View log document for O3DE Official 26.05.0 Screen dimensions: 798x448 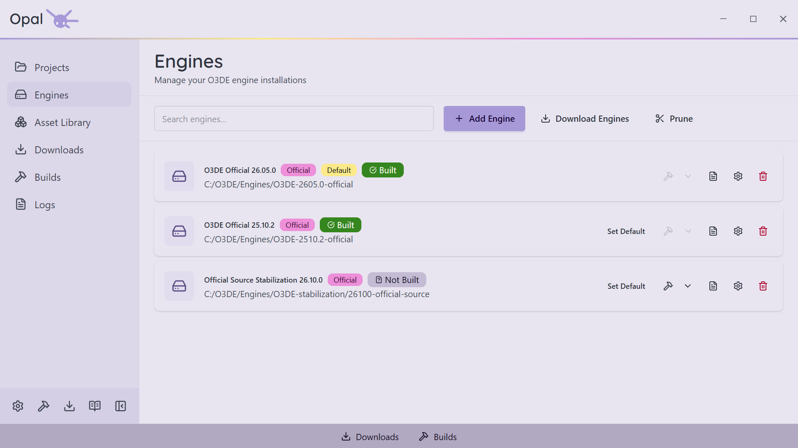point(713,176)
